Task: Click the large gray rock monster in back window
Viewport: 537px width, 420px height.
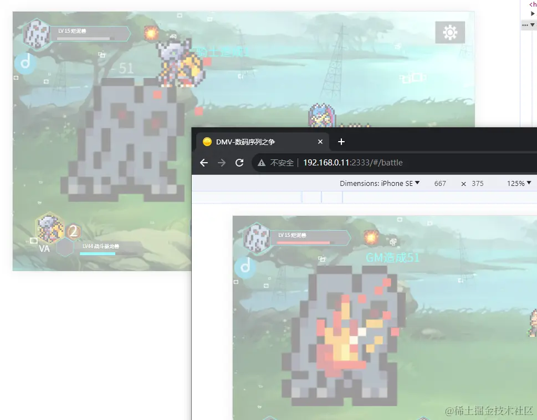Action: [x=123, y=140]
